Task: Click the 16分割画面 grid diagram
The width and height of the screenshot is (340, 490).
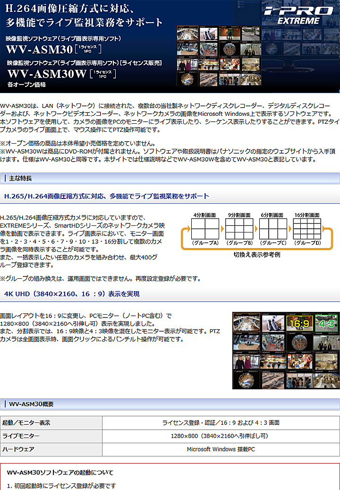Action: tap(307, 228)
